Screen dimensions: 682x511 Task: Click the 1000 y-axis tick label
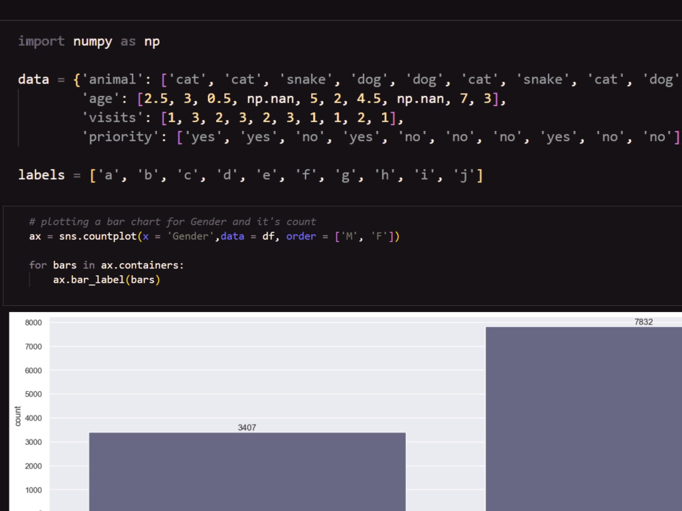[x=33, y=490]
